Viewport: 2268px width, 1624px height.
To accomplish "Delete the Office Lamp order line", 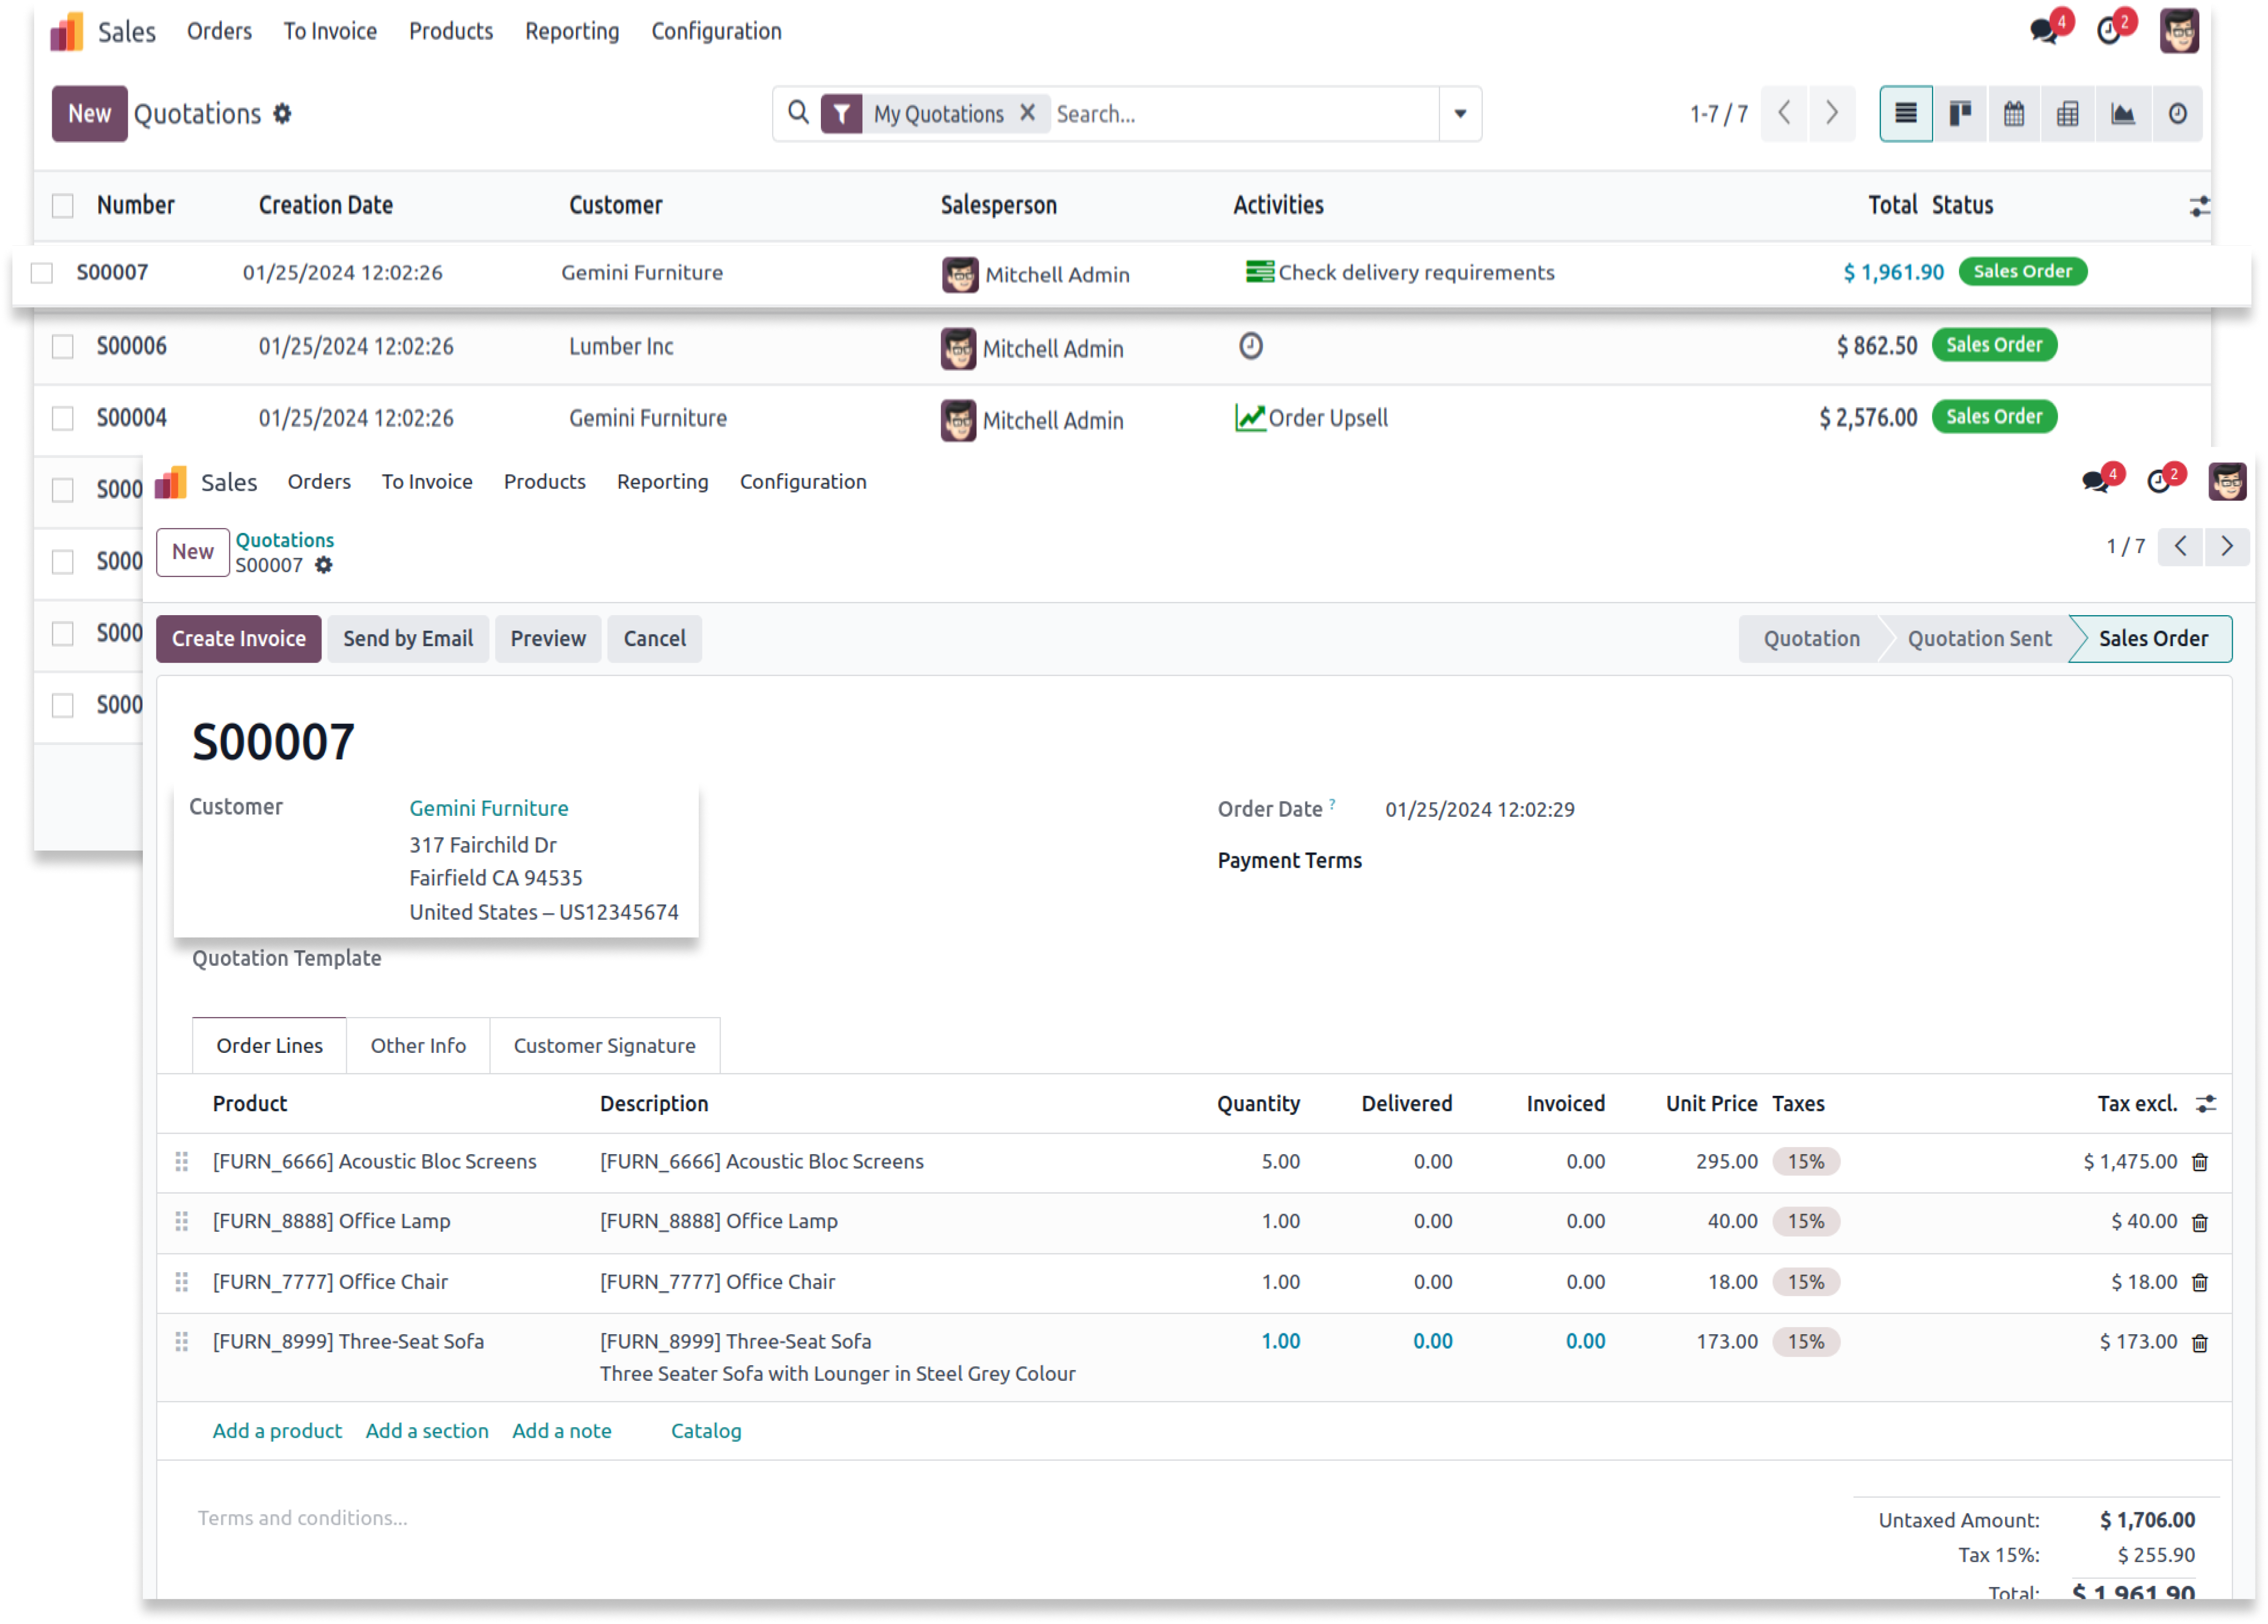I will click(2199, 1222).
